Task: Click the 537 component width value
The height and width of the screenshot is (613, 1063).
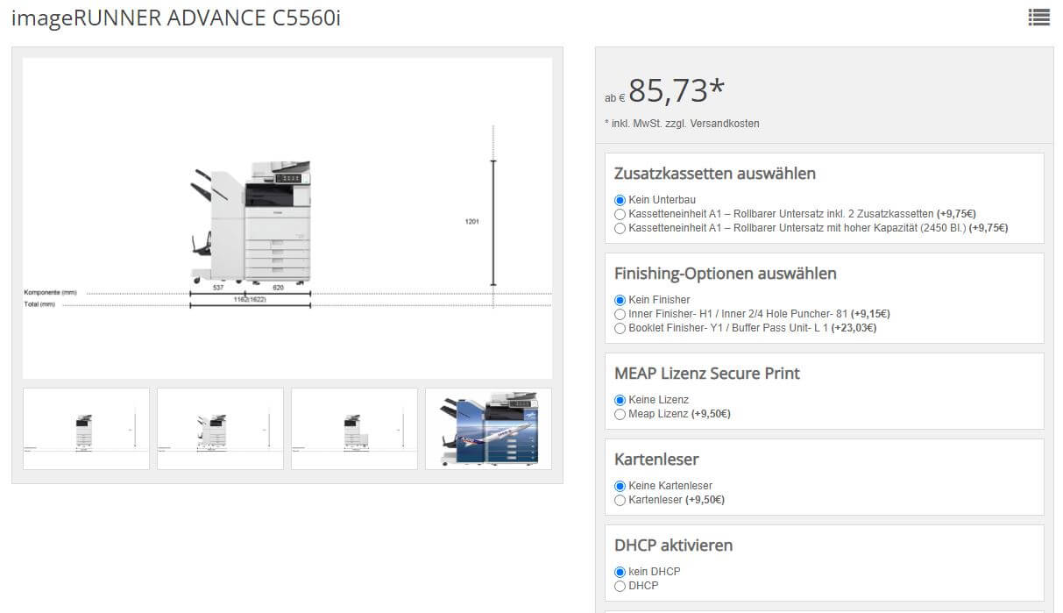Action: coord(217,288)
